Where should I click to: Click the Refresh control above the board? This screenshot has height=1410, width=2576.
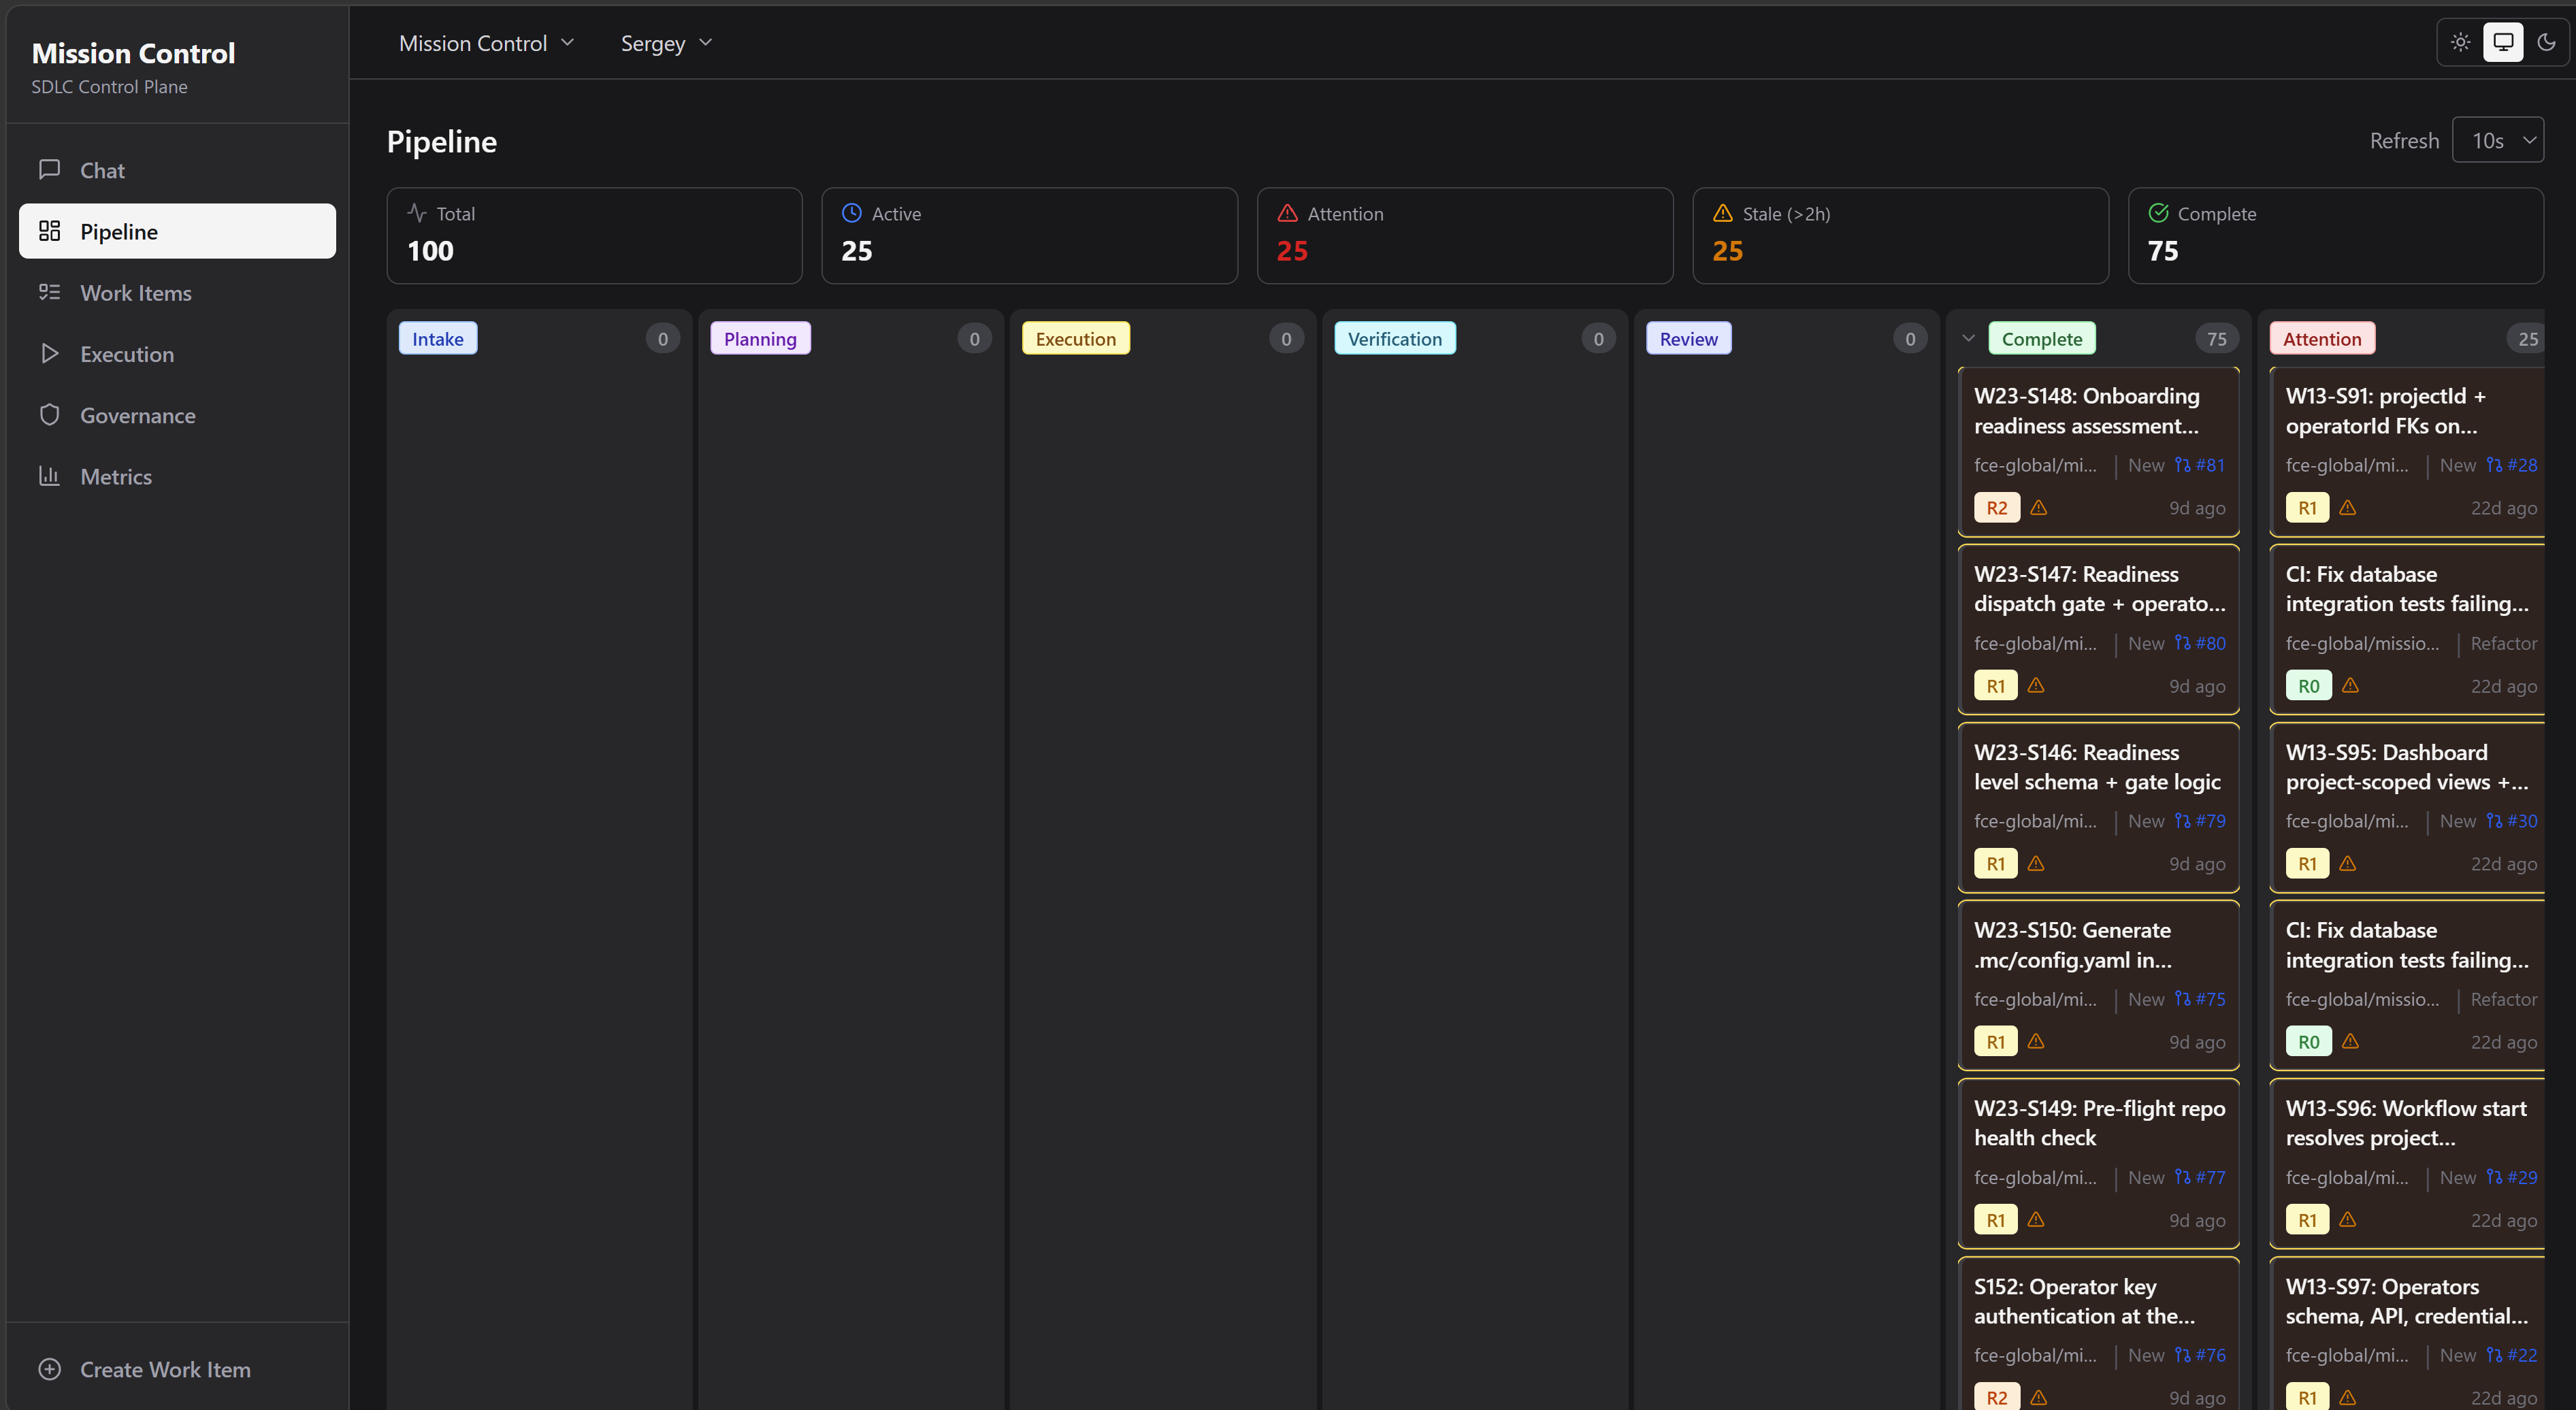2404,140
